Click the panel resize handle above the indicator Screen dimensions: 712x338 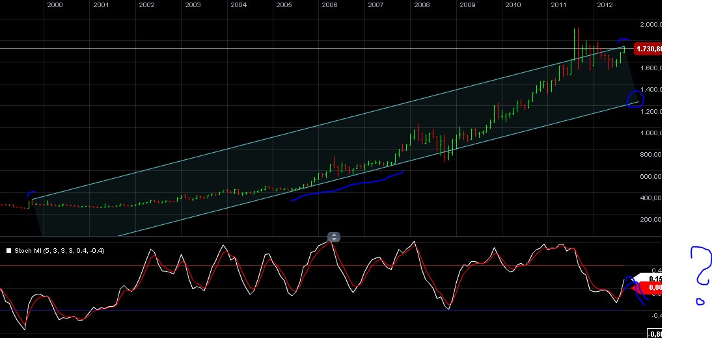pos(333,237)
